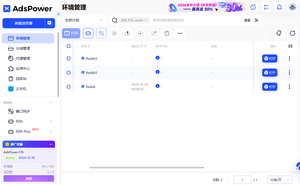This screenshot has height=185, width=300.
Task: Collapse the sidebar with arrow button
Action: click(x=58, y=14)
